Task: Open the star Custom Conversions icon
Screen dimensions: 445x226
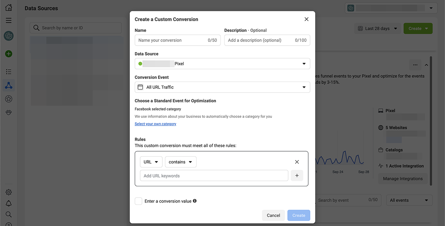Action: (x=9, y=99)
